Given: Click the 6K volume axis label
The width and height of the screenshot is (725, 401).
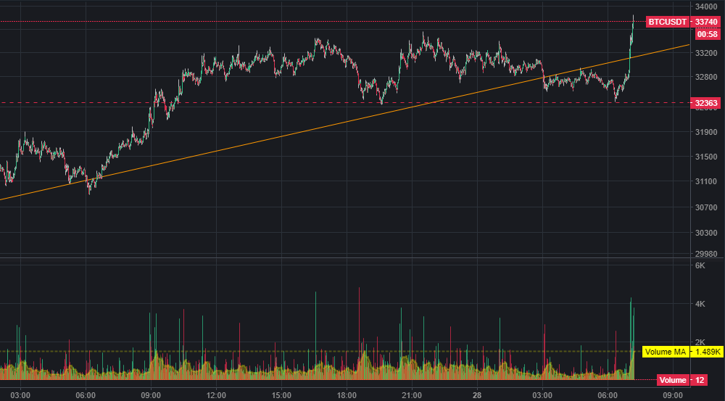Looking at the screenshot, I should click(700, 265).
